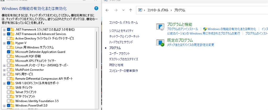Click メディアまたはデバイスの既定設定の変更 link

tap(191, 45)
